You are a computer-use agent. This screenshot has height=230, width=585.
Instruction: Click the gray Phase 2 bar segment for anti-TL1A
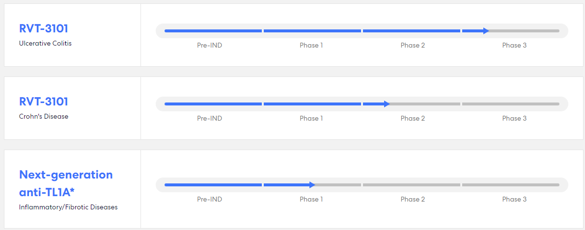[x=411, y=185]
